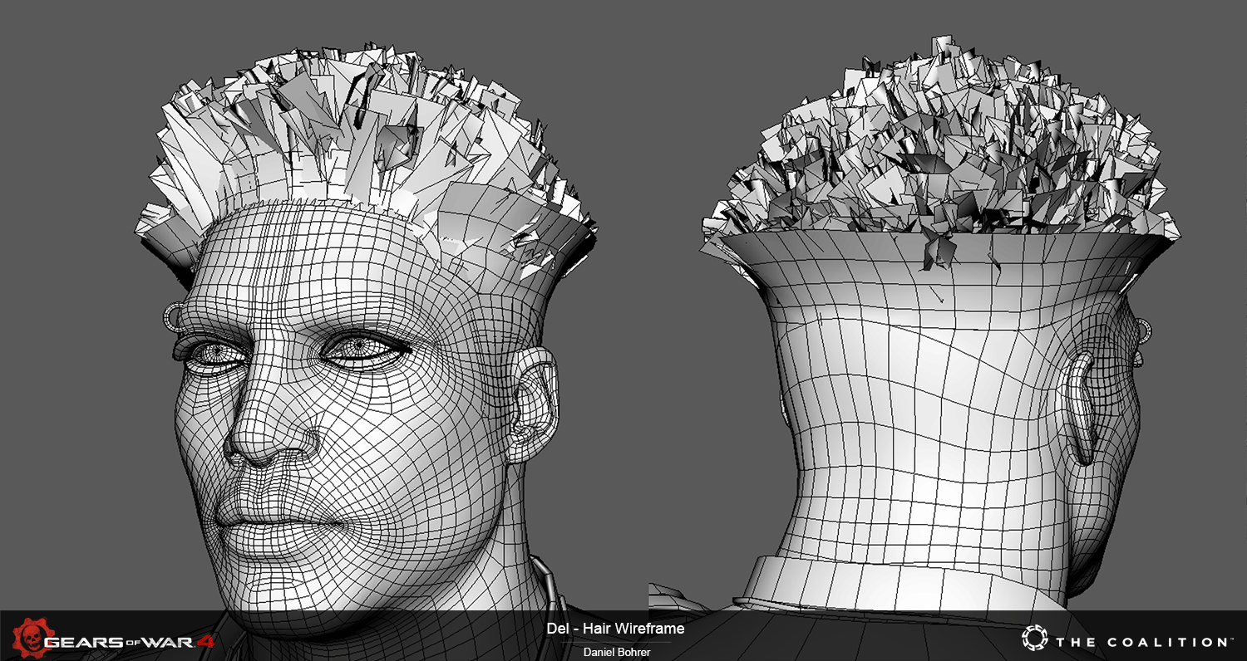Click the Gears of War 4 logo
This screenshot has width=1247, height=661.
pos(112,638)
